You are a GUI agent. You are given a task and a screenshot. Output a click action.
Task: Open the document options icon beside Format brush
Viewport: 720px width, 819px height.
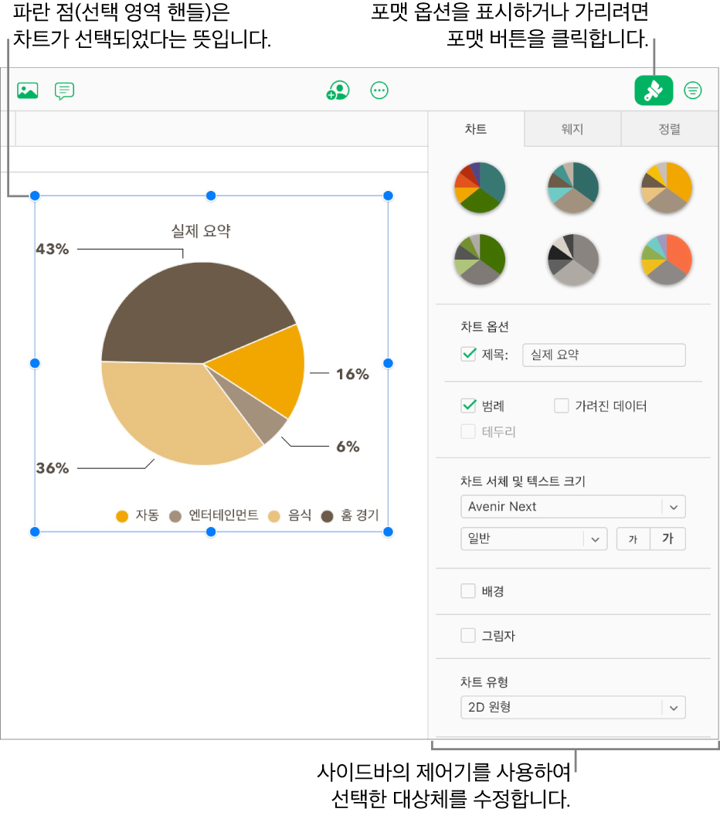coord(692,90)
